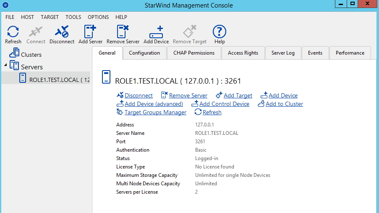Click the icon beside Add to Cluster
The image size is (379, 213).
coord(261,104)
